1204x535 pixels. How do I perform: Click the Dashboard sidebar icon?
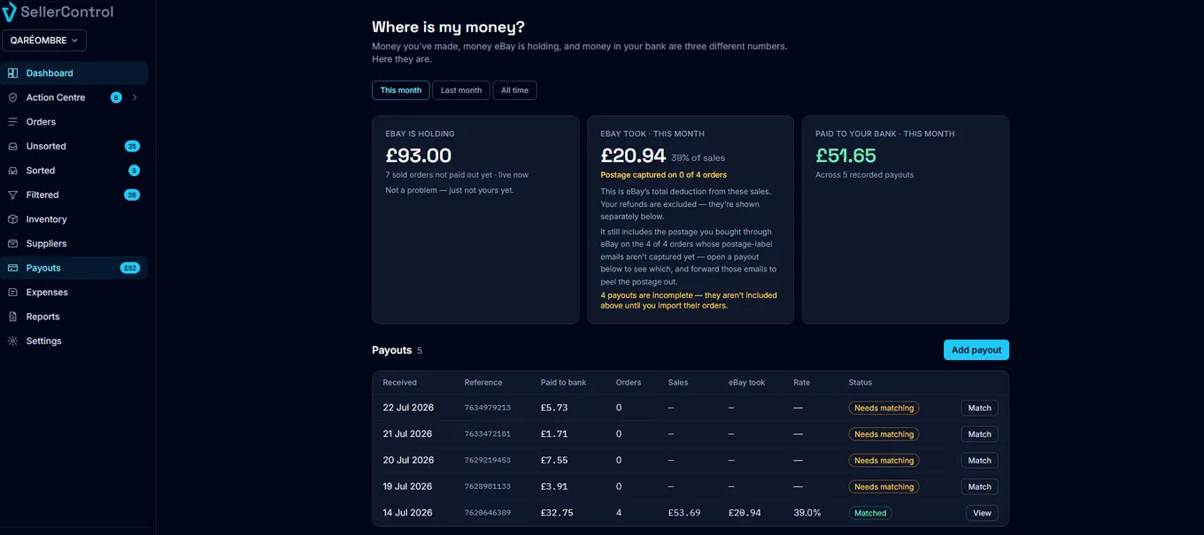(12, 73)
